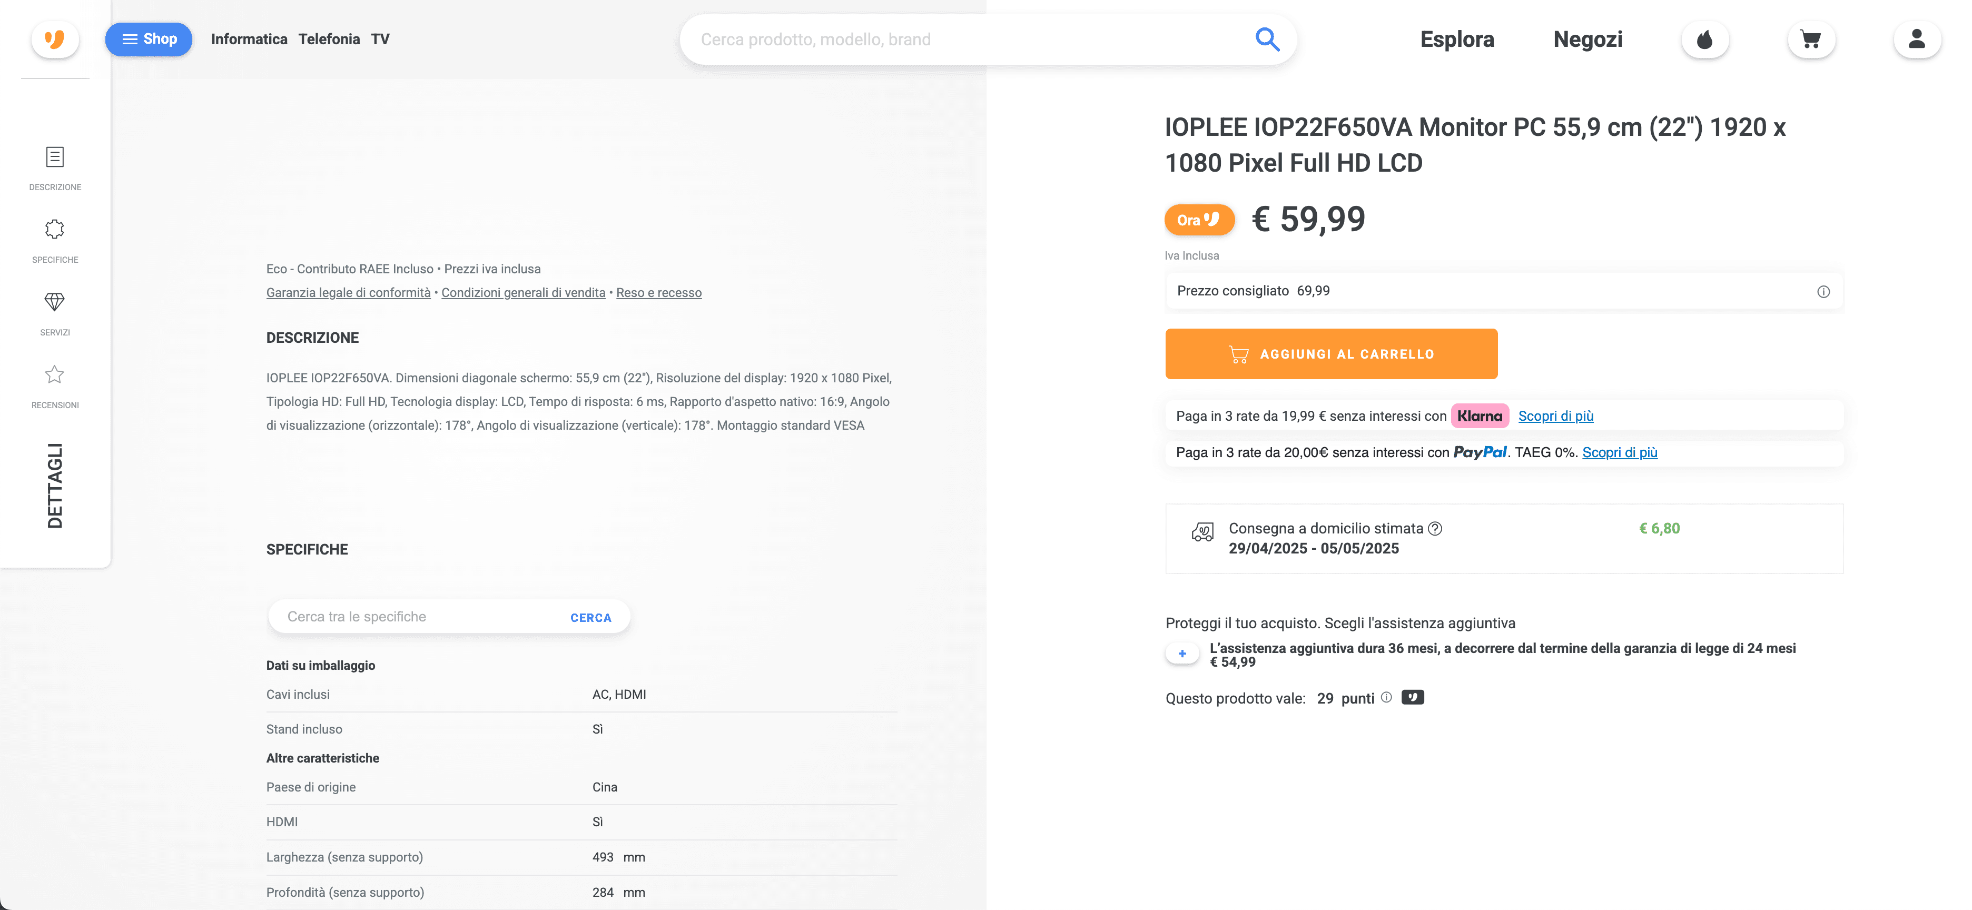1972x910 pixels.
Task: Go to Recensioni star icon
Action: (x=54, y=375)
